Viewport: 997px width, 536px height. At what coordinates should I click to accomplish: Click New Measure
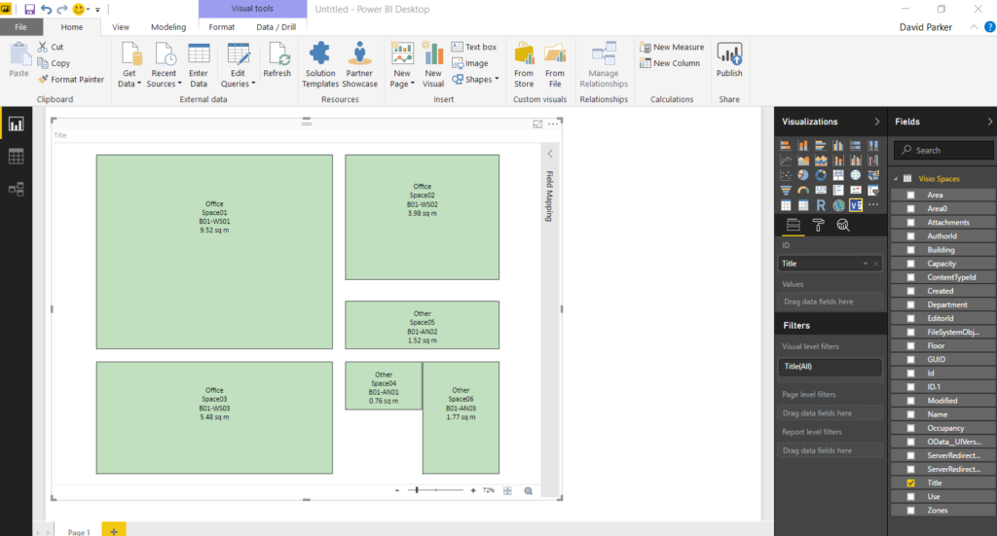pyautogui.click(x=672, y=47)
